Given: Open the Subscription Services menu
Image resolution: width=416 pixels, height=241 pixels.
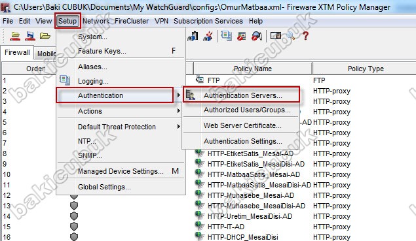Looking at the screenshot, I should point(208,21).
